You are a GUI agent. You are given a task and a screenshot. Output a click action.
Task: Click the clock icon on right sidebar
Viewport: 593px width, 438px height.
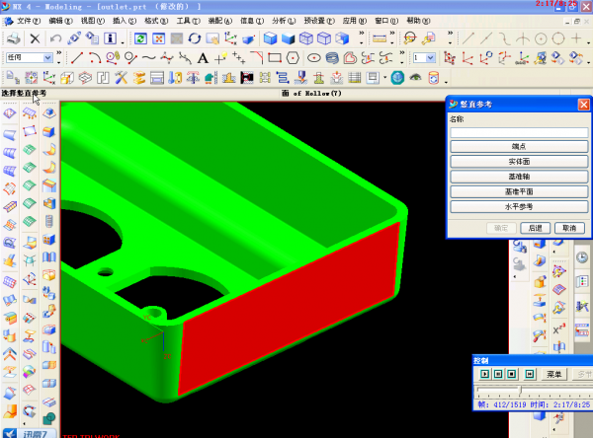pos(582,257)
